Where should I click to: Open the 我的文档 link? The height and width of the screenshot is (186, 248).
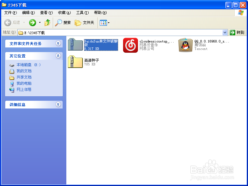pos(24,71)
